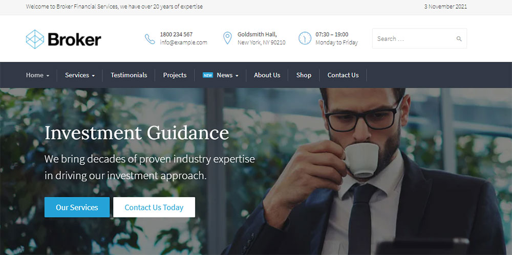This screenshot has height=255, width=512.
Task: Click the NEW badge beside News
Action: (x=208, y=75)
